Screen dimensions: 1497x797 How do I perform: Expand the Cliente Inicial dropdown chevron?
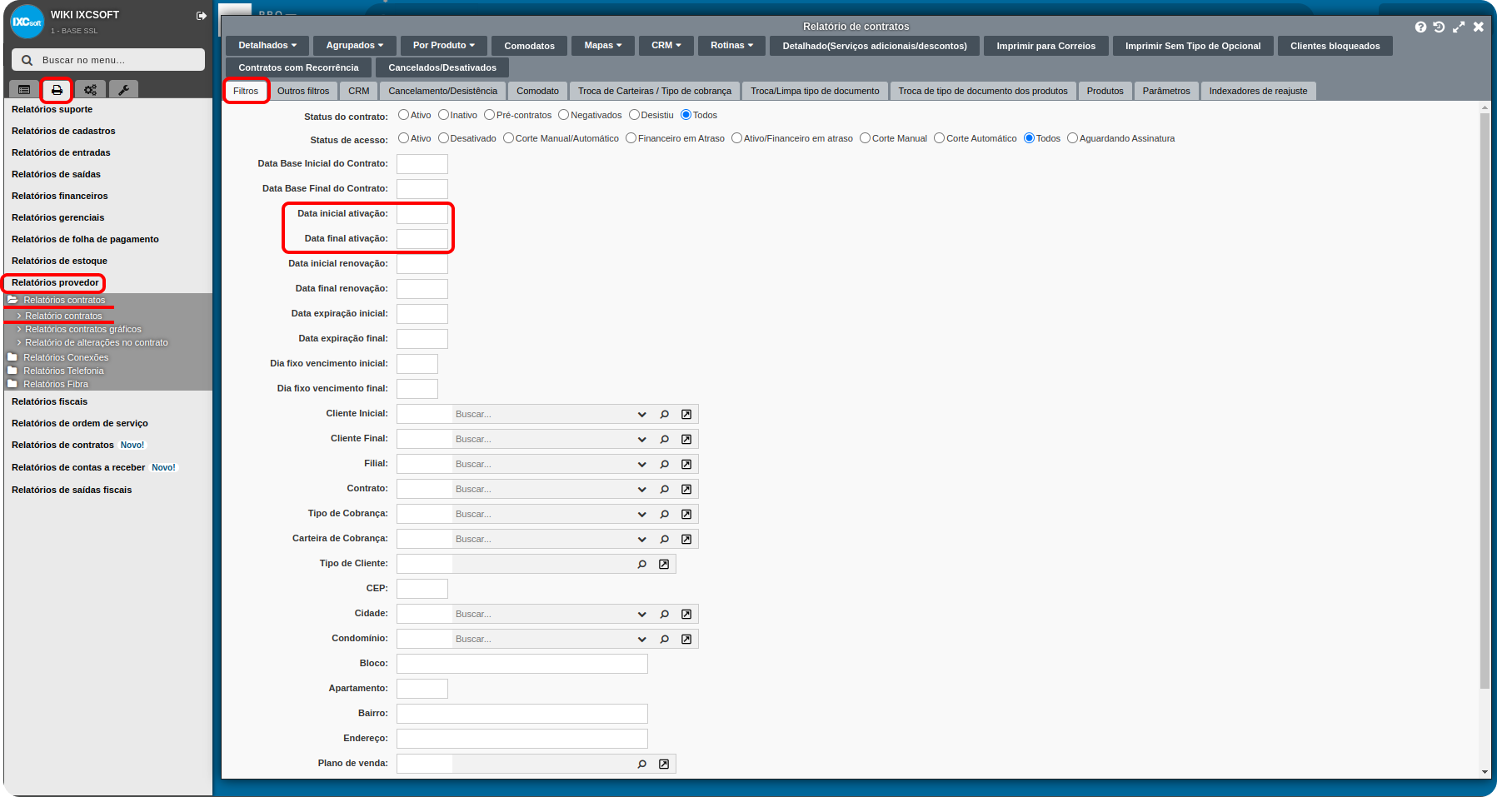tap(642, 414)
